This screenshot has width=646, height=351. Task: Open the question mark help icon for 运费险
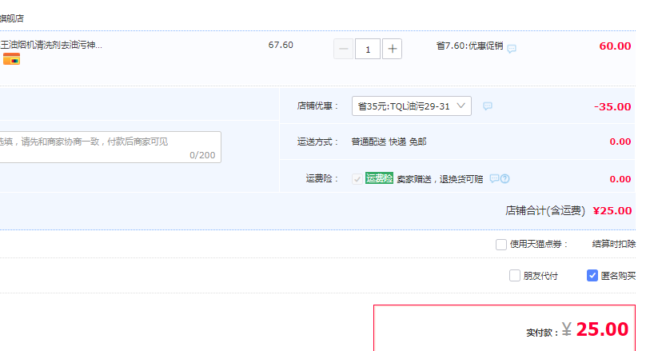(504, 178)
